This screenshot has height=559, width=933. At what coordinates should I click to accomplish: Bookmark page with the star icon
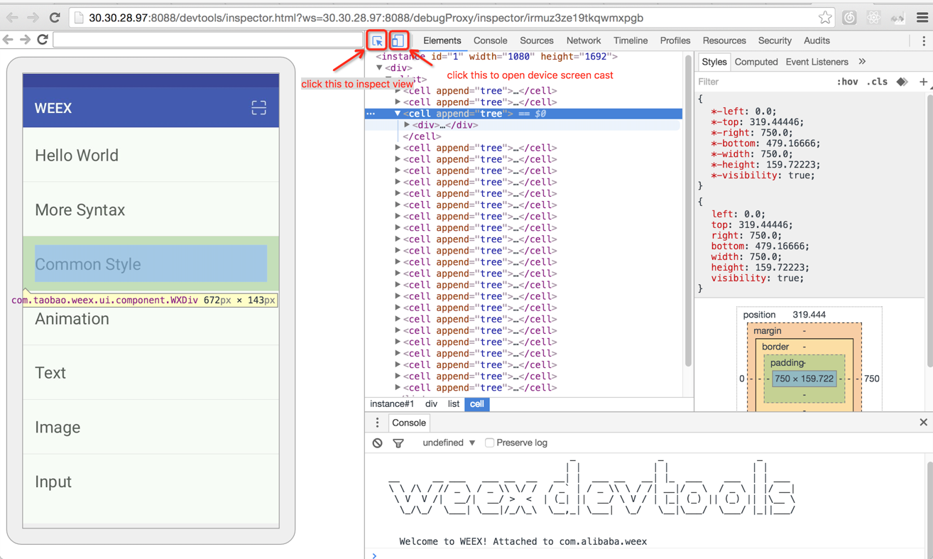824,18
